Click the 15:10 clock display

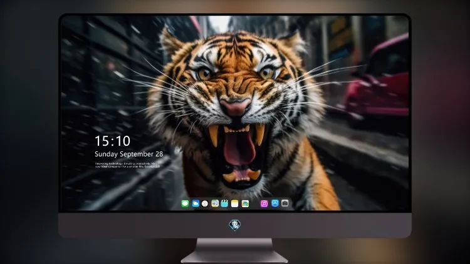click(112, 141)
